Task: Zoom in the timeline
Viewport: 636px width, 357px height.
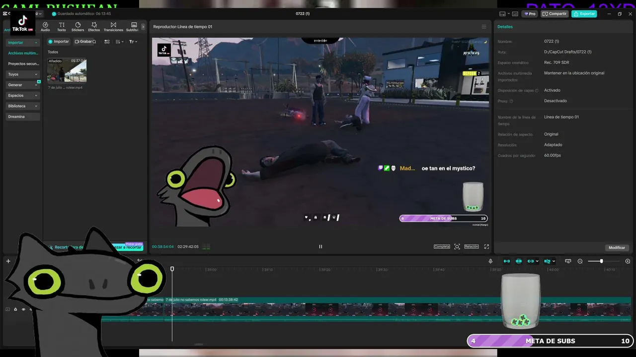Action: tap(628, 261)
